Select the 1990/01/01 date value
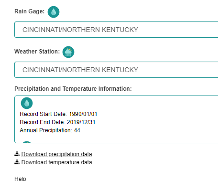Screen dimensions: 218x181 pos(83,114)
